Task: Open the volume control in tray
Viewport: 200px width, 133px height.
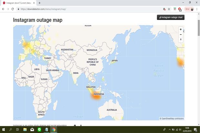Action: coord(180,129)
